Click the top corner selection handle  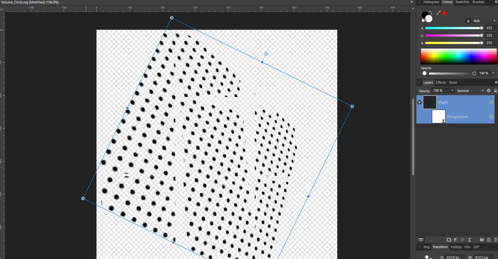coord(172,18)
